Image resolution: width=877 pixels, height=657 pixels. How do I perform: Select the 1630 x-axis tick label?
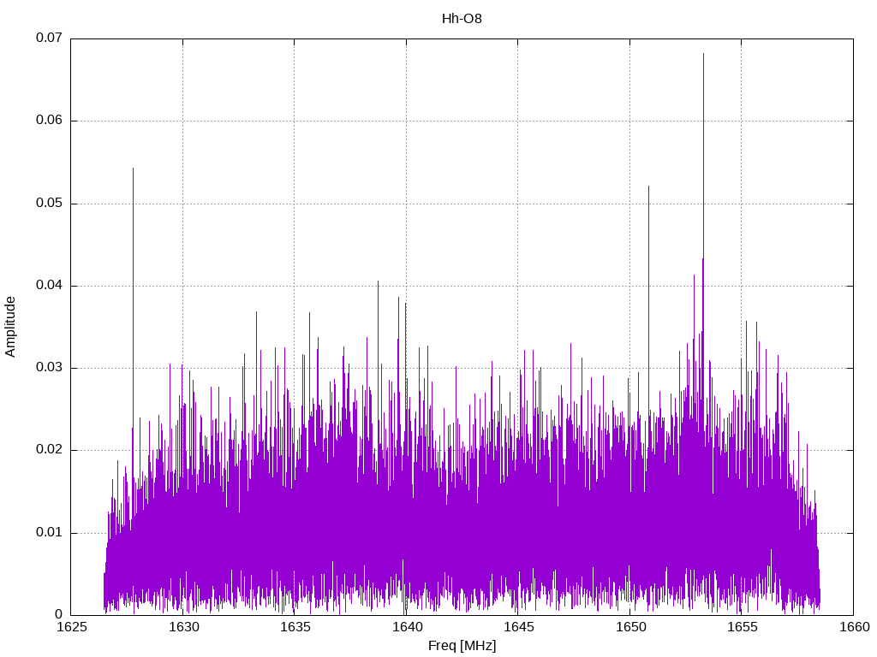point(182,628)
